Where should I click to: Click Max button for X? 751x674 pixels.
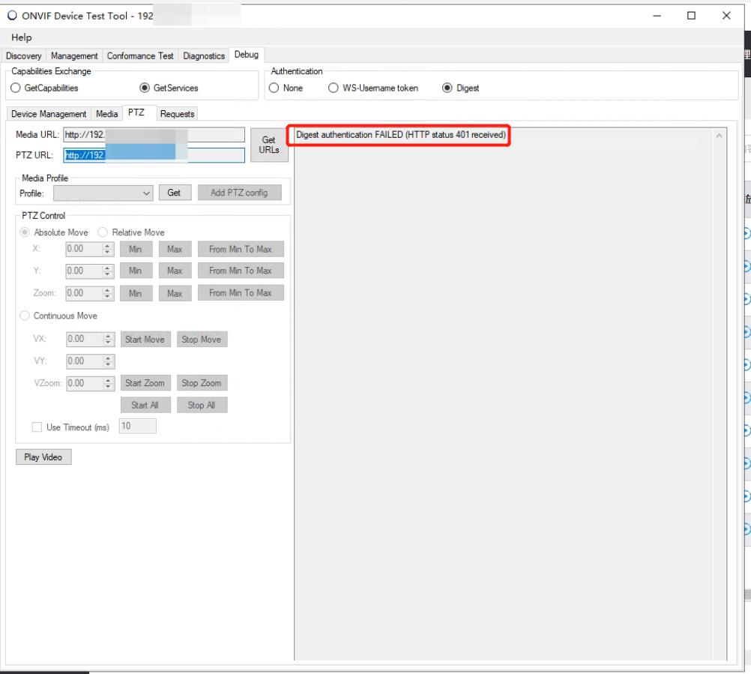175,249
